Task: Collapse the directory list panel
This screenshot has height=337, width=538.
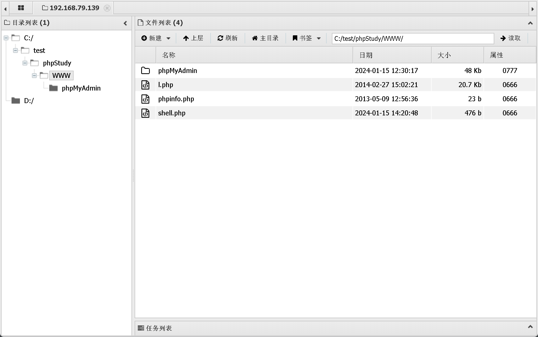Action: click(125, 23)
